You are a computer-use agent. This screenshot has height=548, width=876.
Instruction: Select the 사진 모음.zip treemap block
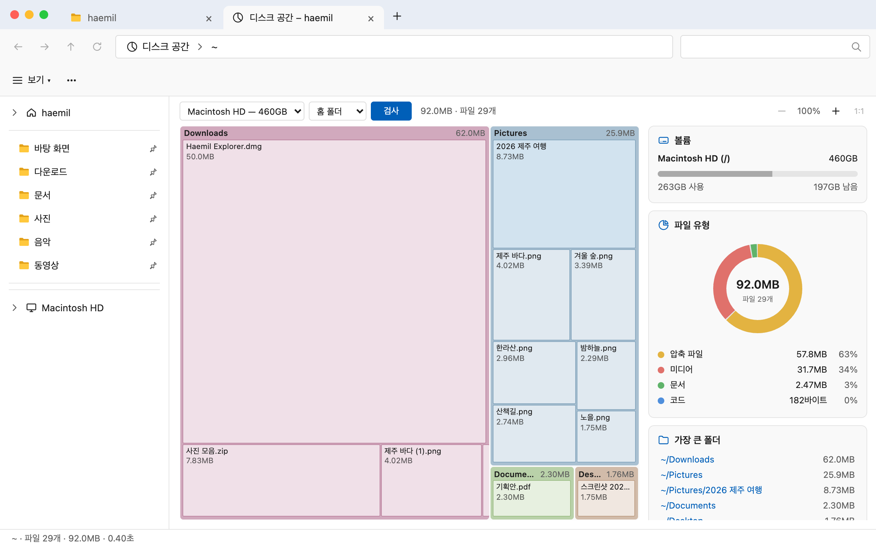[281, 480]
